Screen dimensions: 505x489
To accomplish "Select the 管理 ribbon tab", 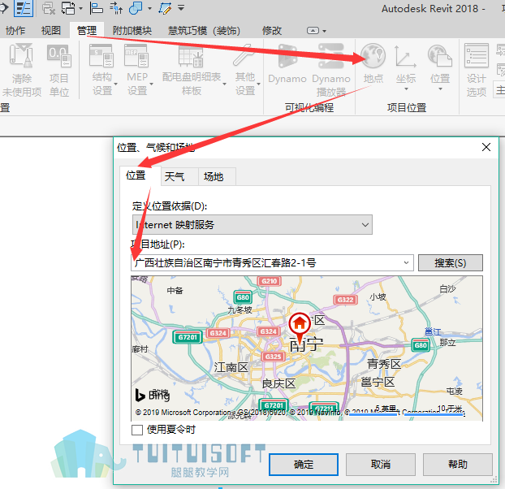I will (x=87, y=31).
